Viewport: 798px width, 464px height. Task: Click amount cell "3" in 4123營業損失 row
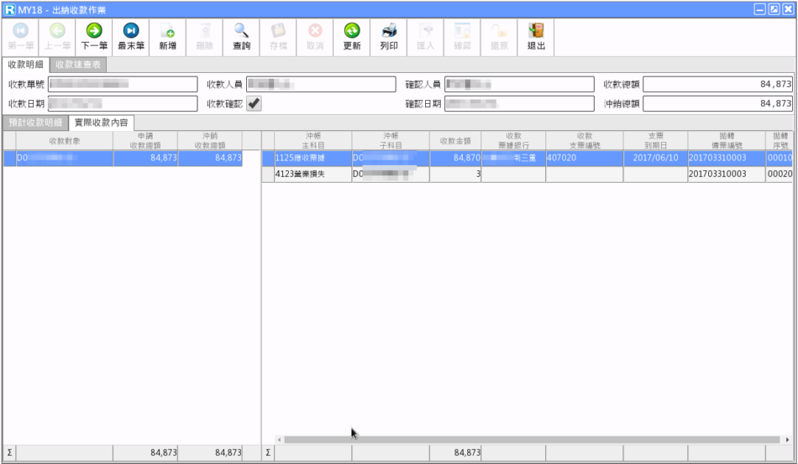point(455,174)
